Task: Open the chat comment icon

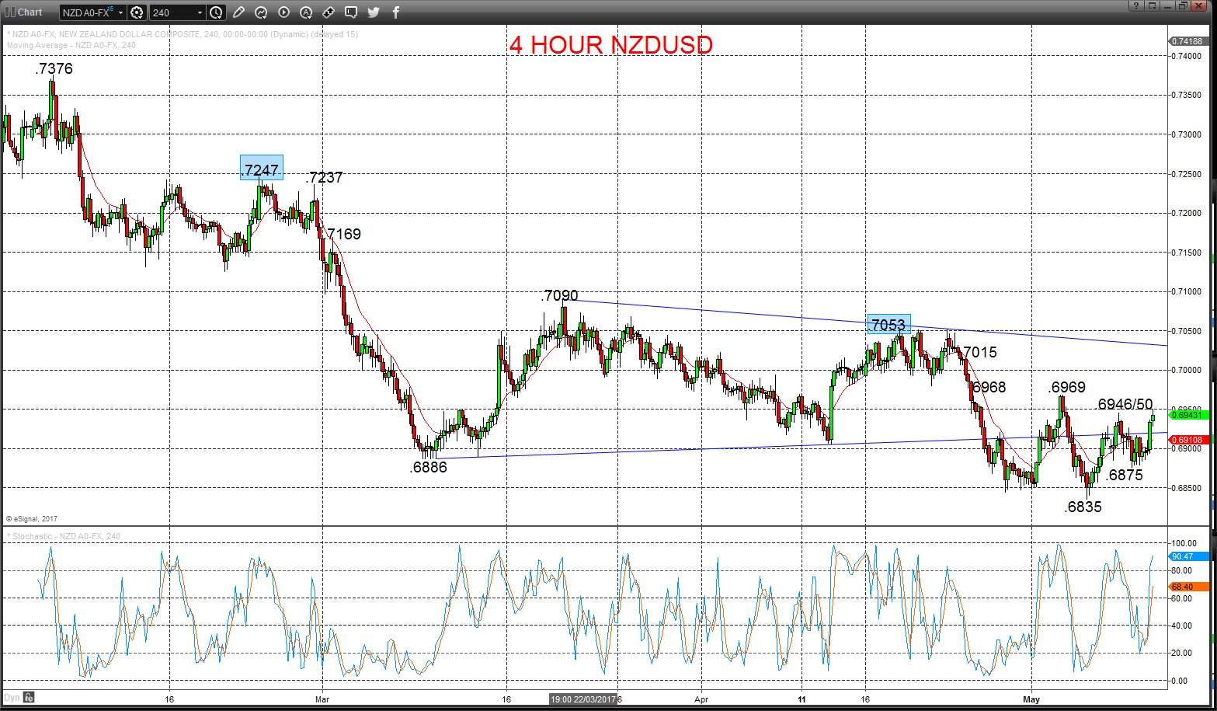Action: point(351,12)
